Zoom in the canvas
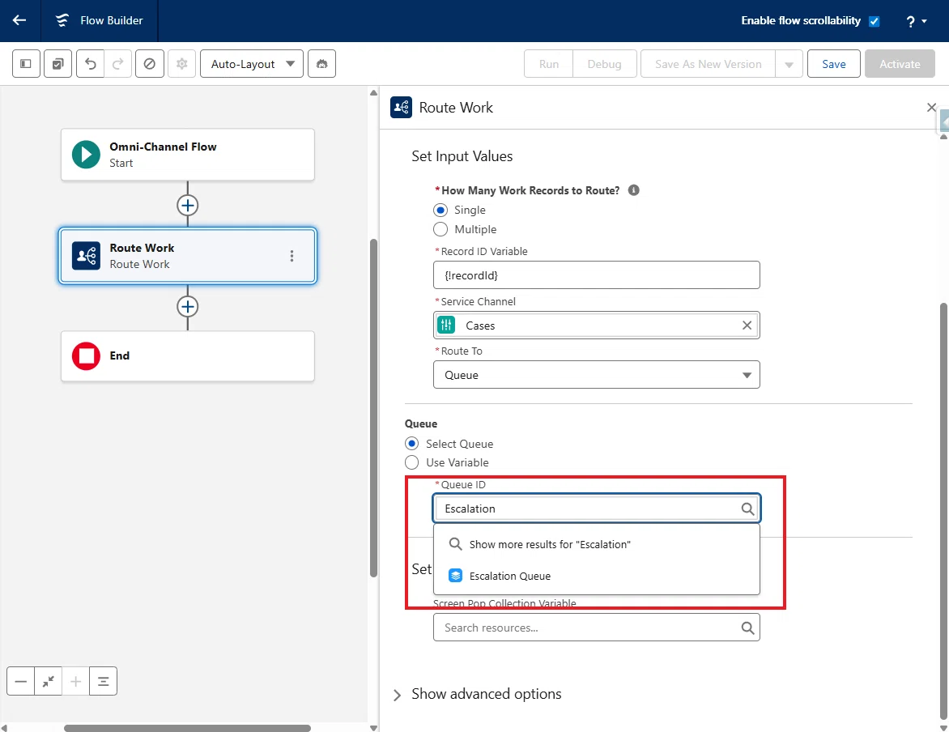Screen dimensions: 949x732 point(75,682)
